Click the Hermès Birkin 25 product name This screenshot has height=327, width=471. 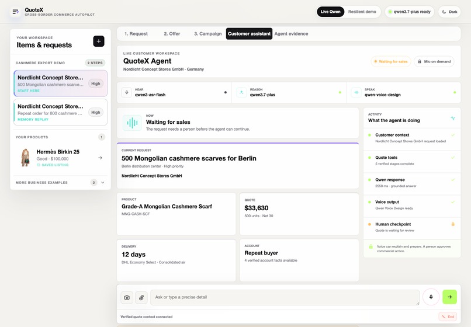click(x=58, y=152)
